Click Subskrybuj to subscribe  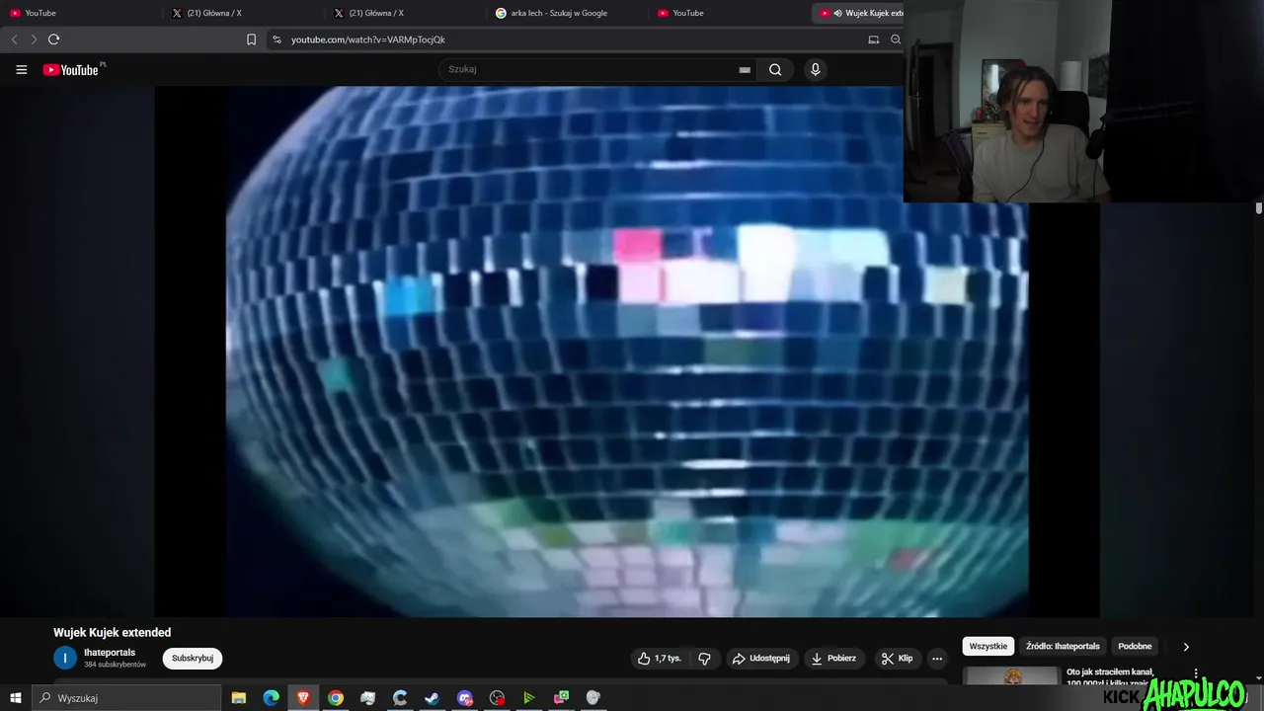click(x=193, y=659)
